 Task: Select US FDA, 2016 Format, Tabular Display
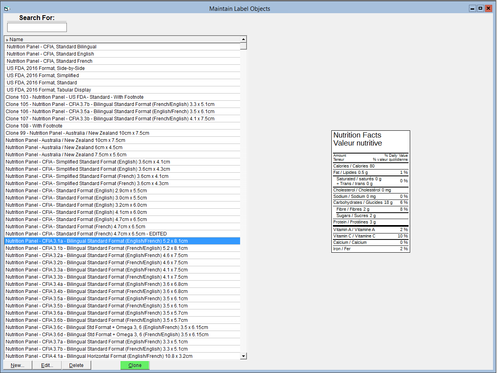point(122,90)
